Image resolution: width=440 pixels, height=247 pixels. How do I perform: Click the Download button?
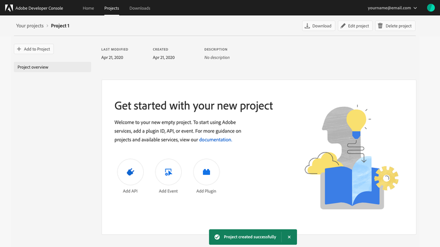point(318,26)
